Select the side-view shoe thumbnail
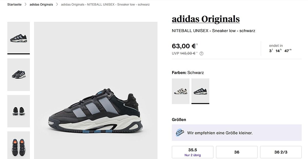The image size is (308, 159). 18,37
